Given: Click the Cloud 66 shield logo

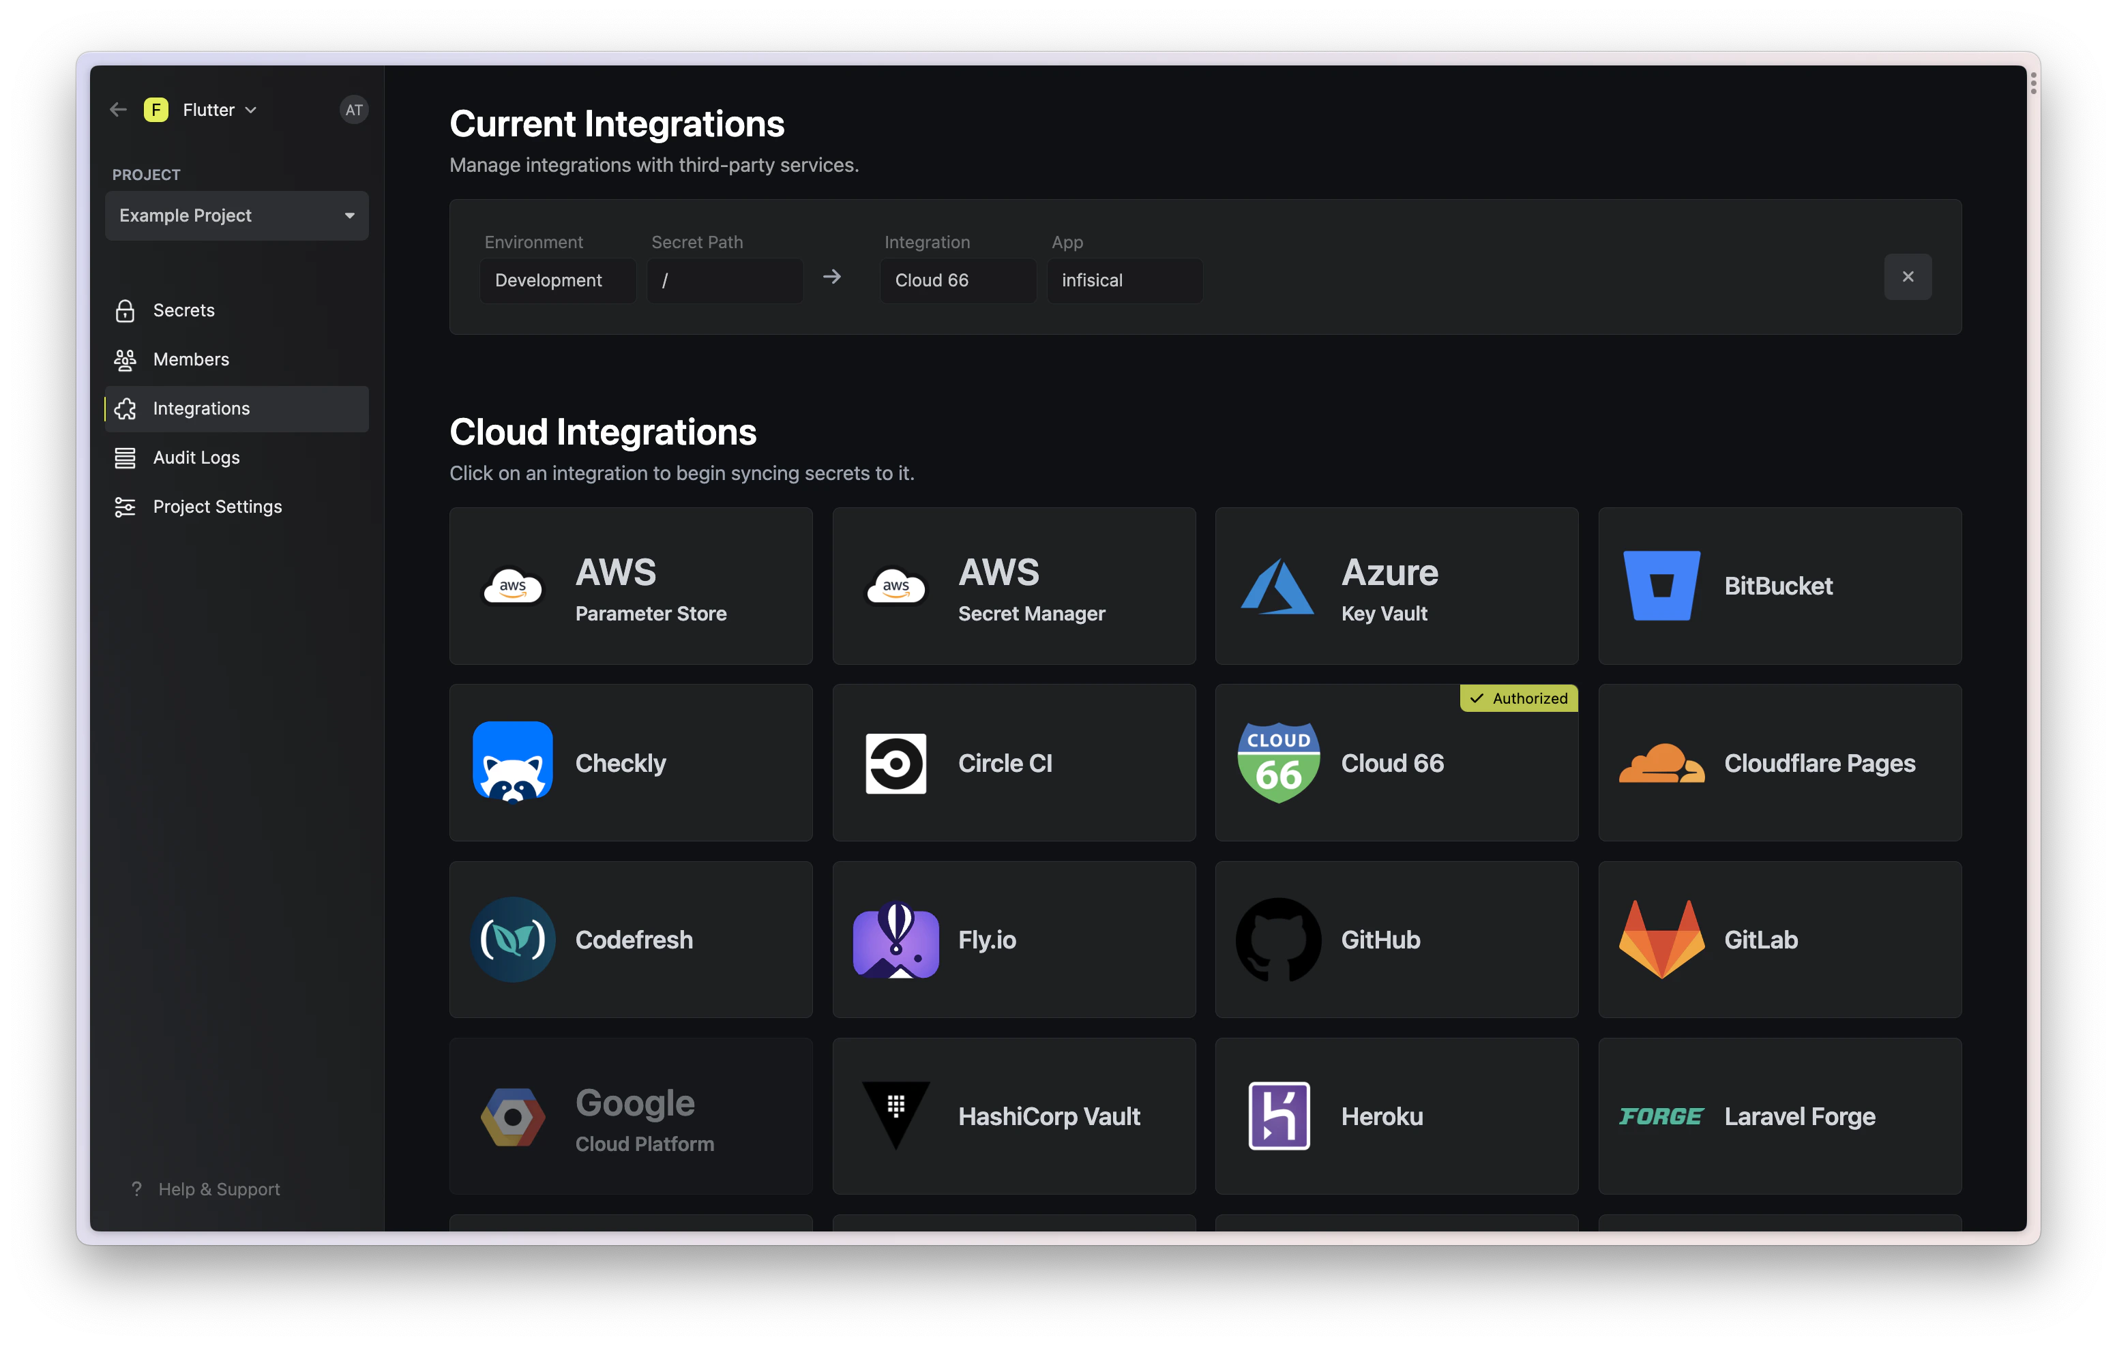Looking at the screenshot, I should [x=1278, y=762].
